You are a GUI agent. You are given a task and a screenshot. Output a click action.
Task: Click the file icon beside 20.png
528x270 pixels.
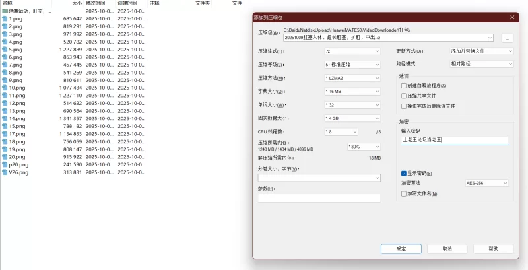pos(5,157)
